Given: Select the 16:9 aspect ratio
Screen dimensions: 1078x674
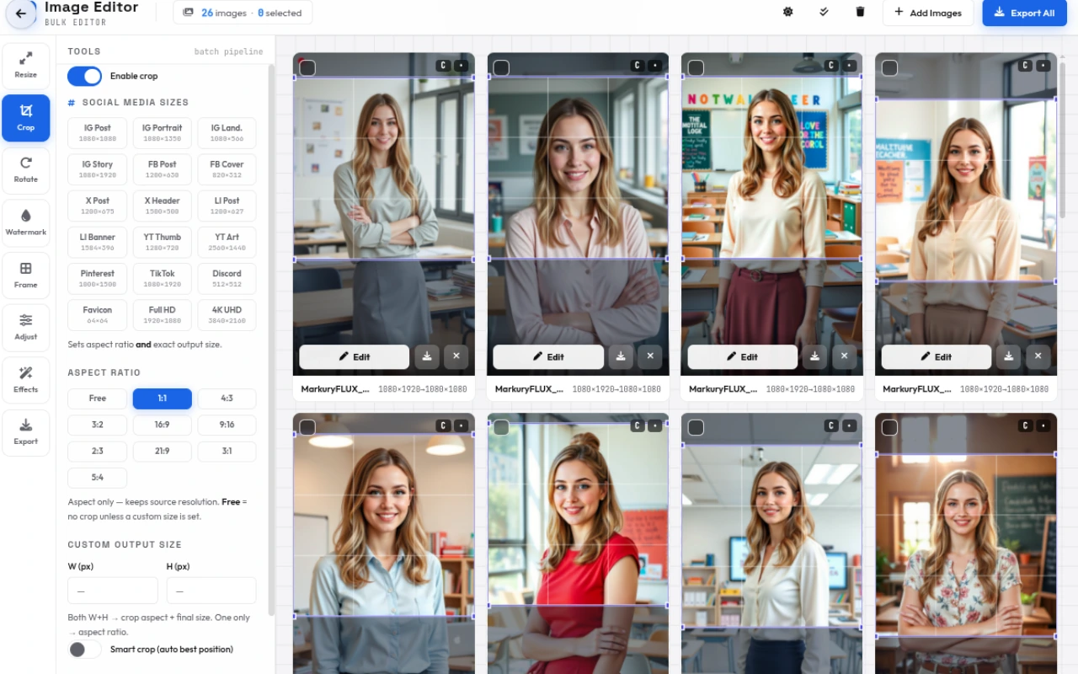Looking at the screenshot, I should tap(162, 425).
